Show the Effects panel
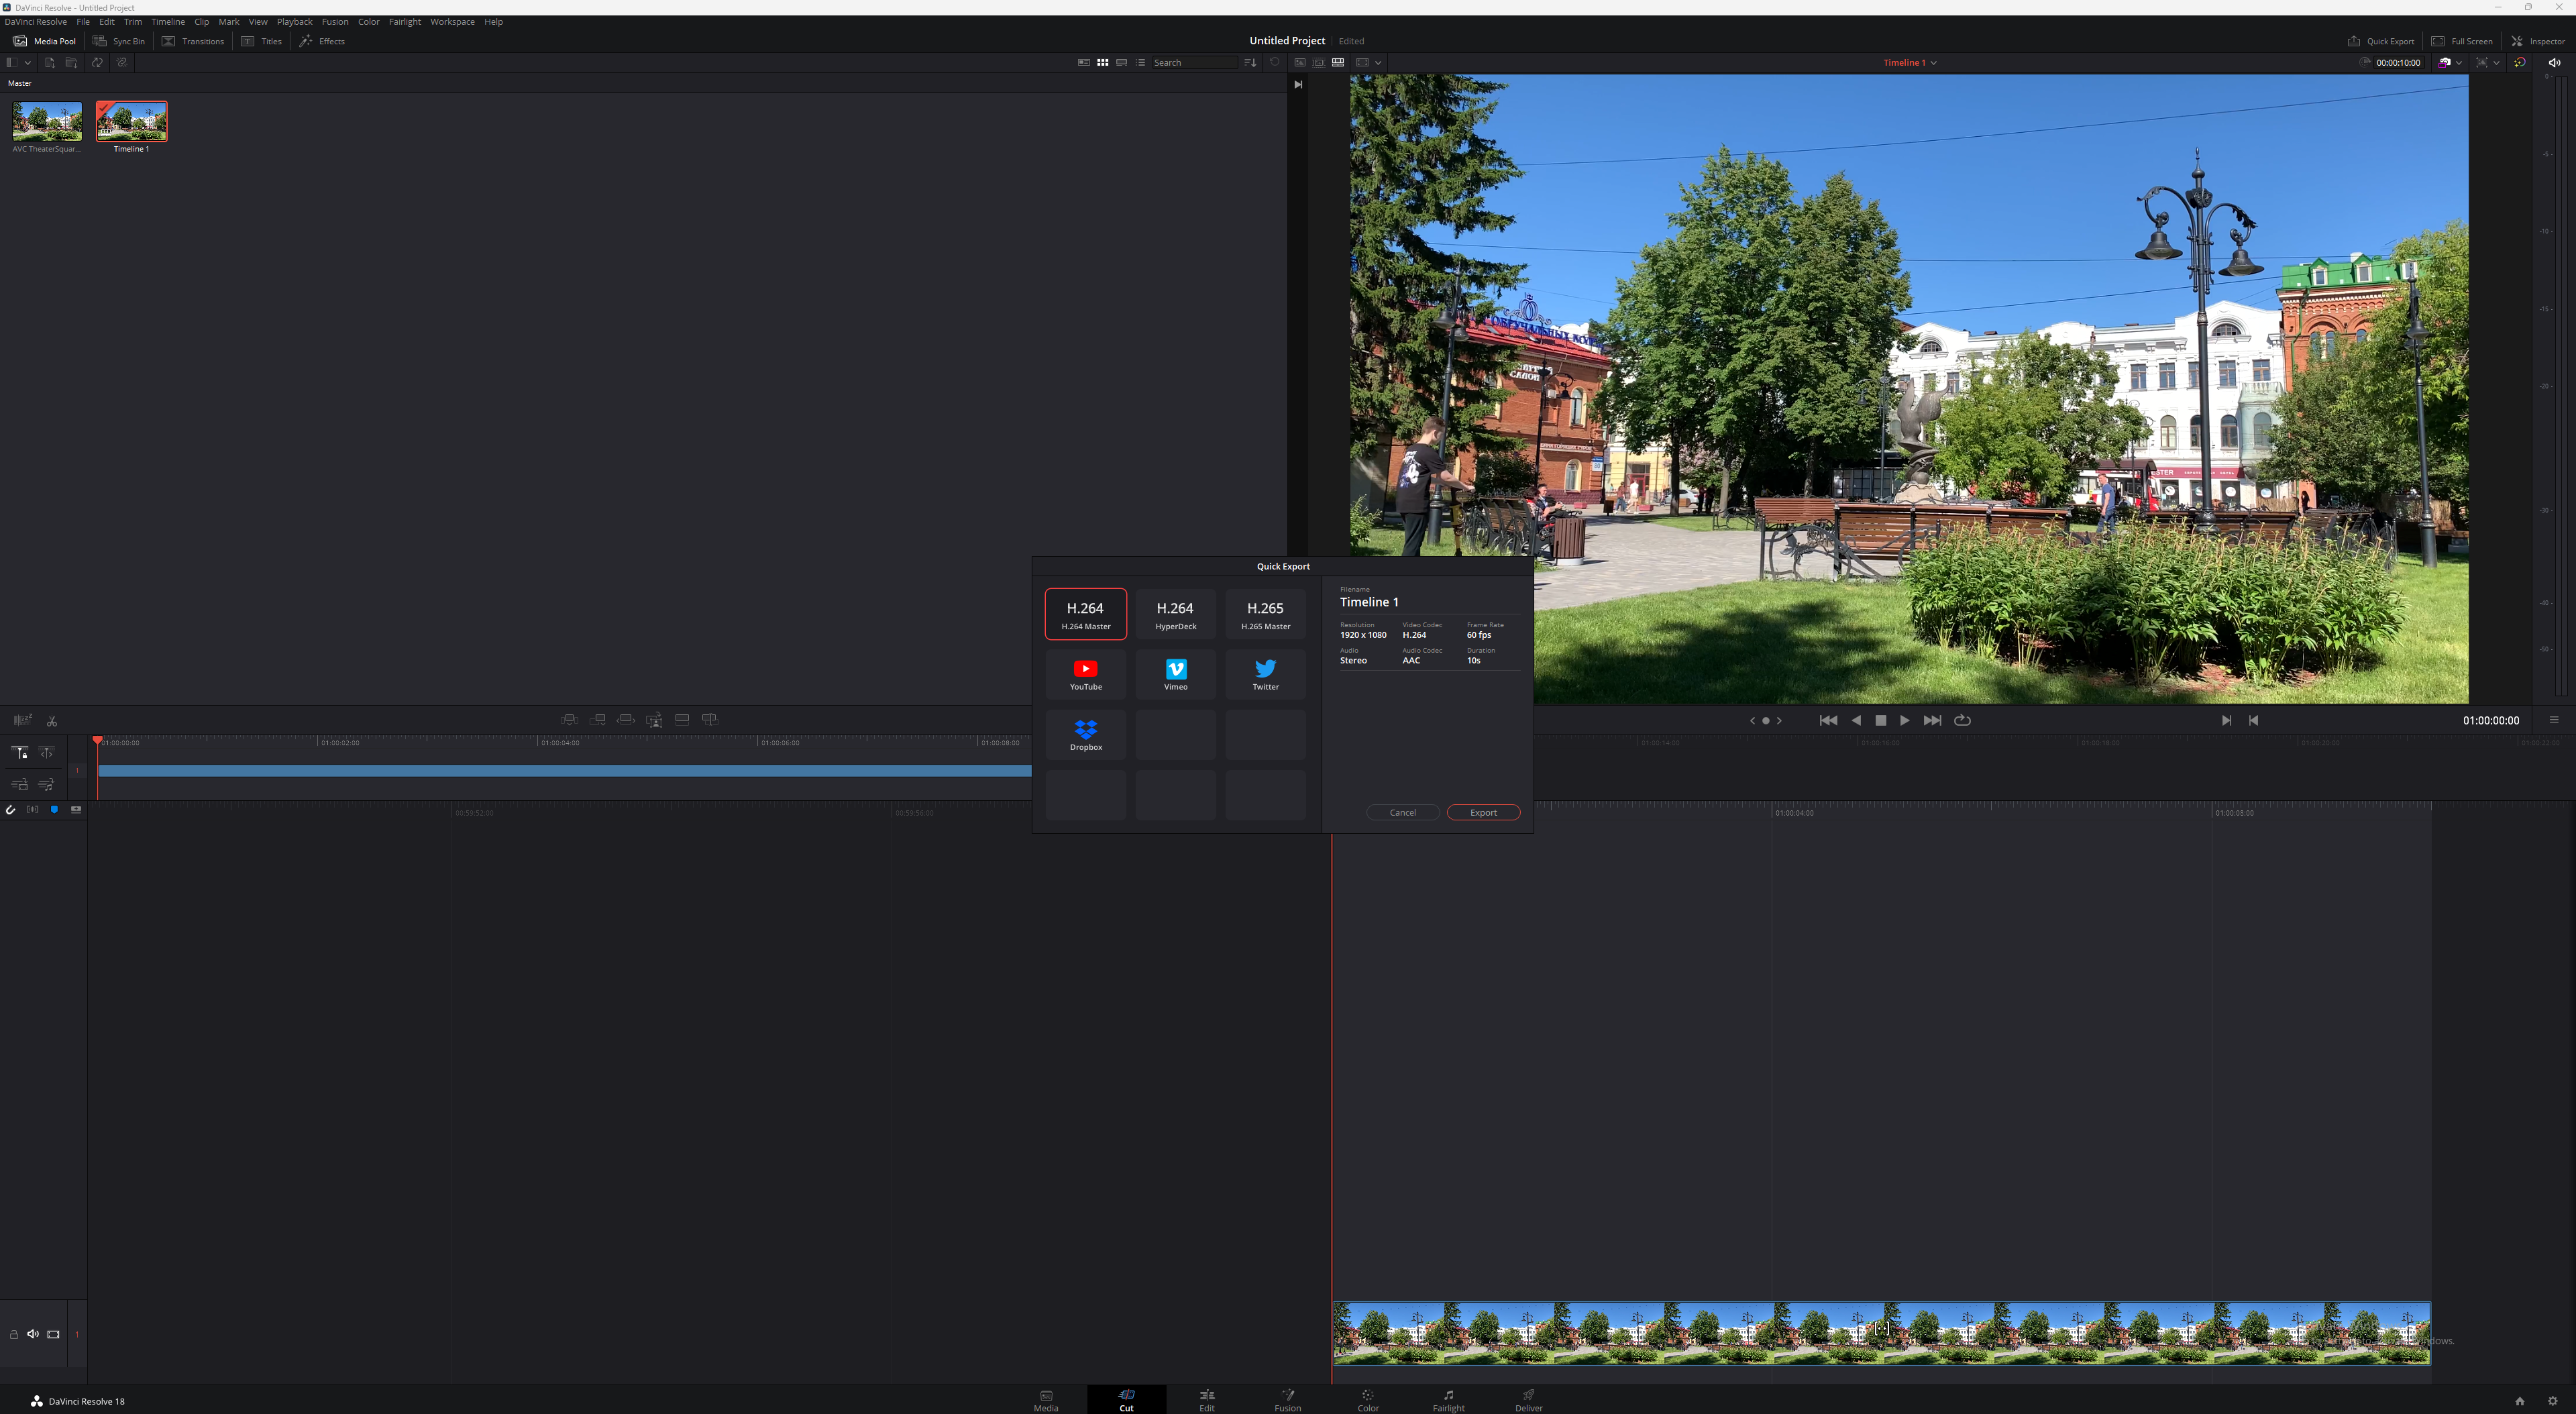 coord(322,41)
